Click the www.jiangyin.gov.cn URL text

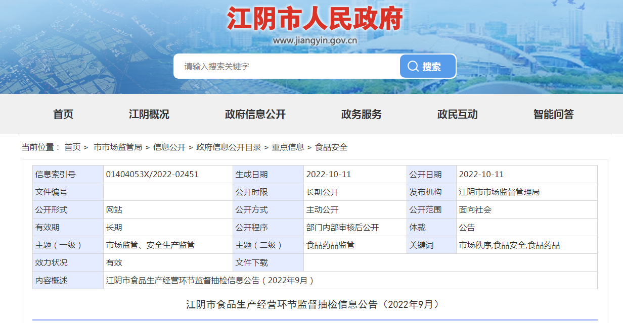pos(315,41)
